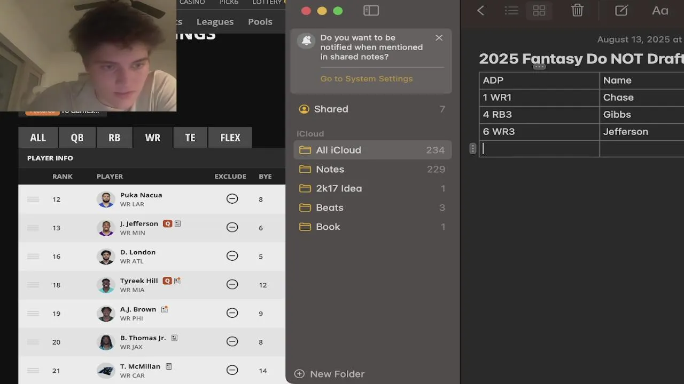Open the Aa text format menu
The image size is (684, 384).
tap(660, 11)
